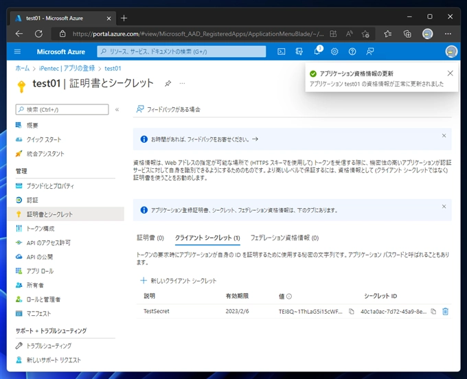Copy the secret ID to clipboard
This screenshot has width=467, height=379.
pyautogui.click(x=433, y=311)
